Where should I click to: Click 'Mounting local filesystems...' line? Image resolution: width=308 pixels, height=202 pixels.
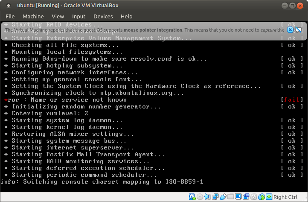63,52
